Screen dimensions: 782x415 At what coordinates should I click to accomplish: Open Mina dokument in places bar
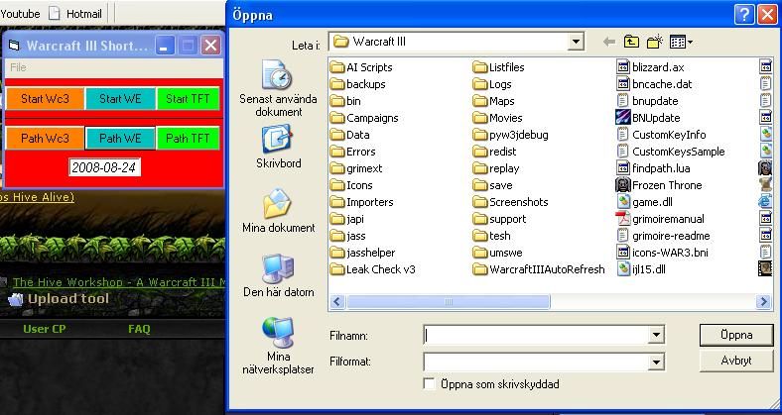[278, 211]
